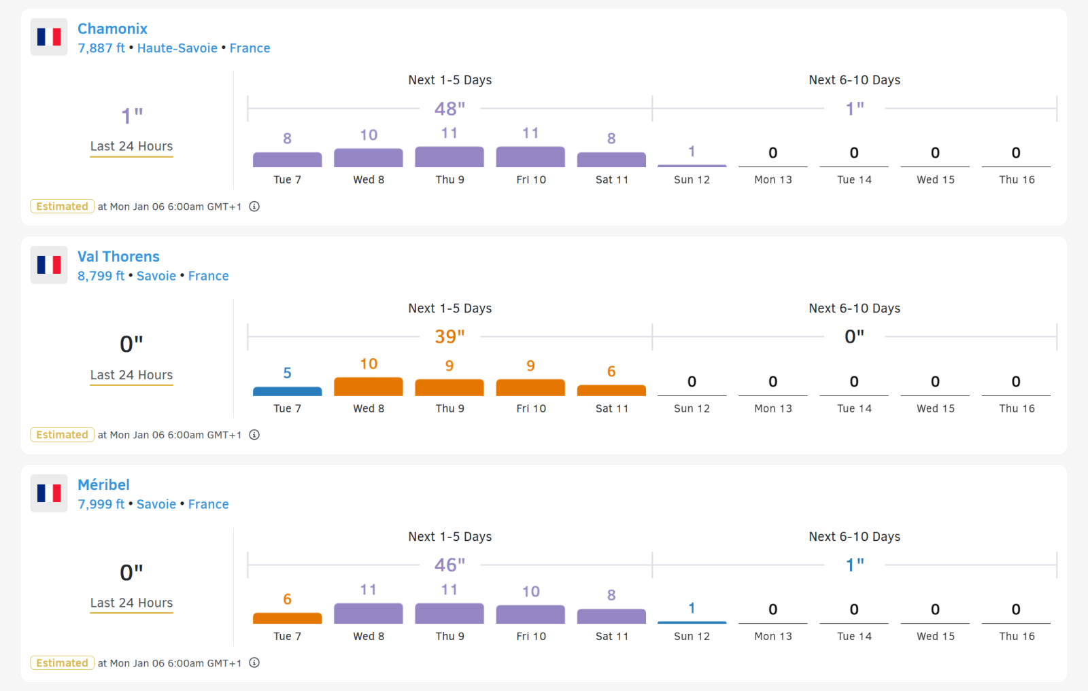Click Méribel's Thu 16 day label
The width and height of the screenshot is (1088, 691).
click(1017, 636)
